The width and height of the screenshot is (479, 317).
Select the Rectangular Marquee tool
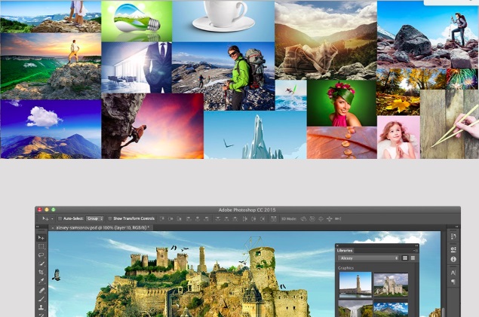41,246
